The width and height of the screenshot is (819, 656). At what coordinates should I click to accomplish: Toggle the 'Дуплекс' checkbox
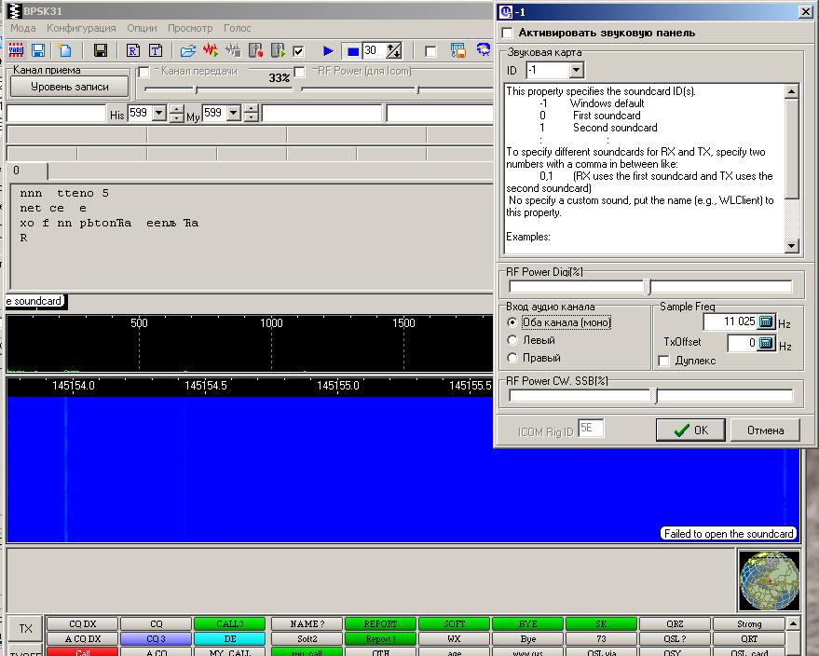point(664,360)
